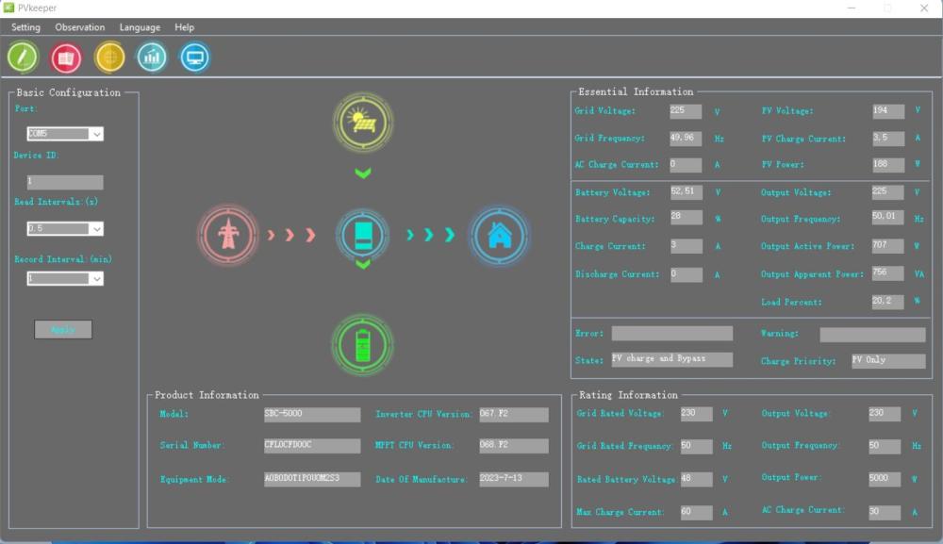Click the Date Of Manufacture field 2023-7-13

514,479
